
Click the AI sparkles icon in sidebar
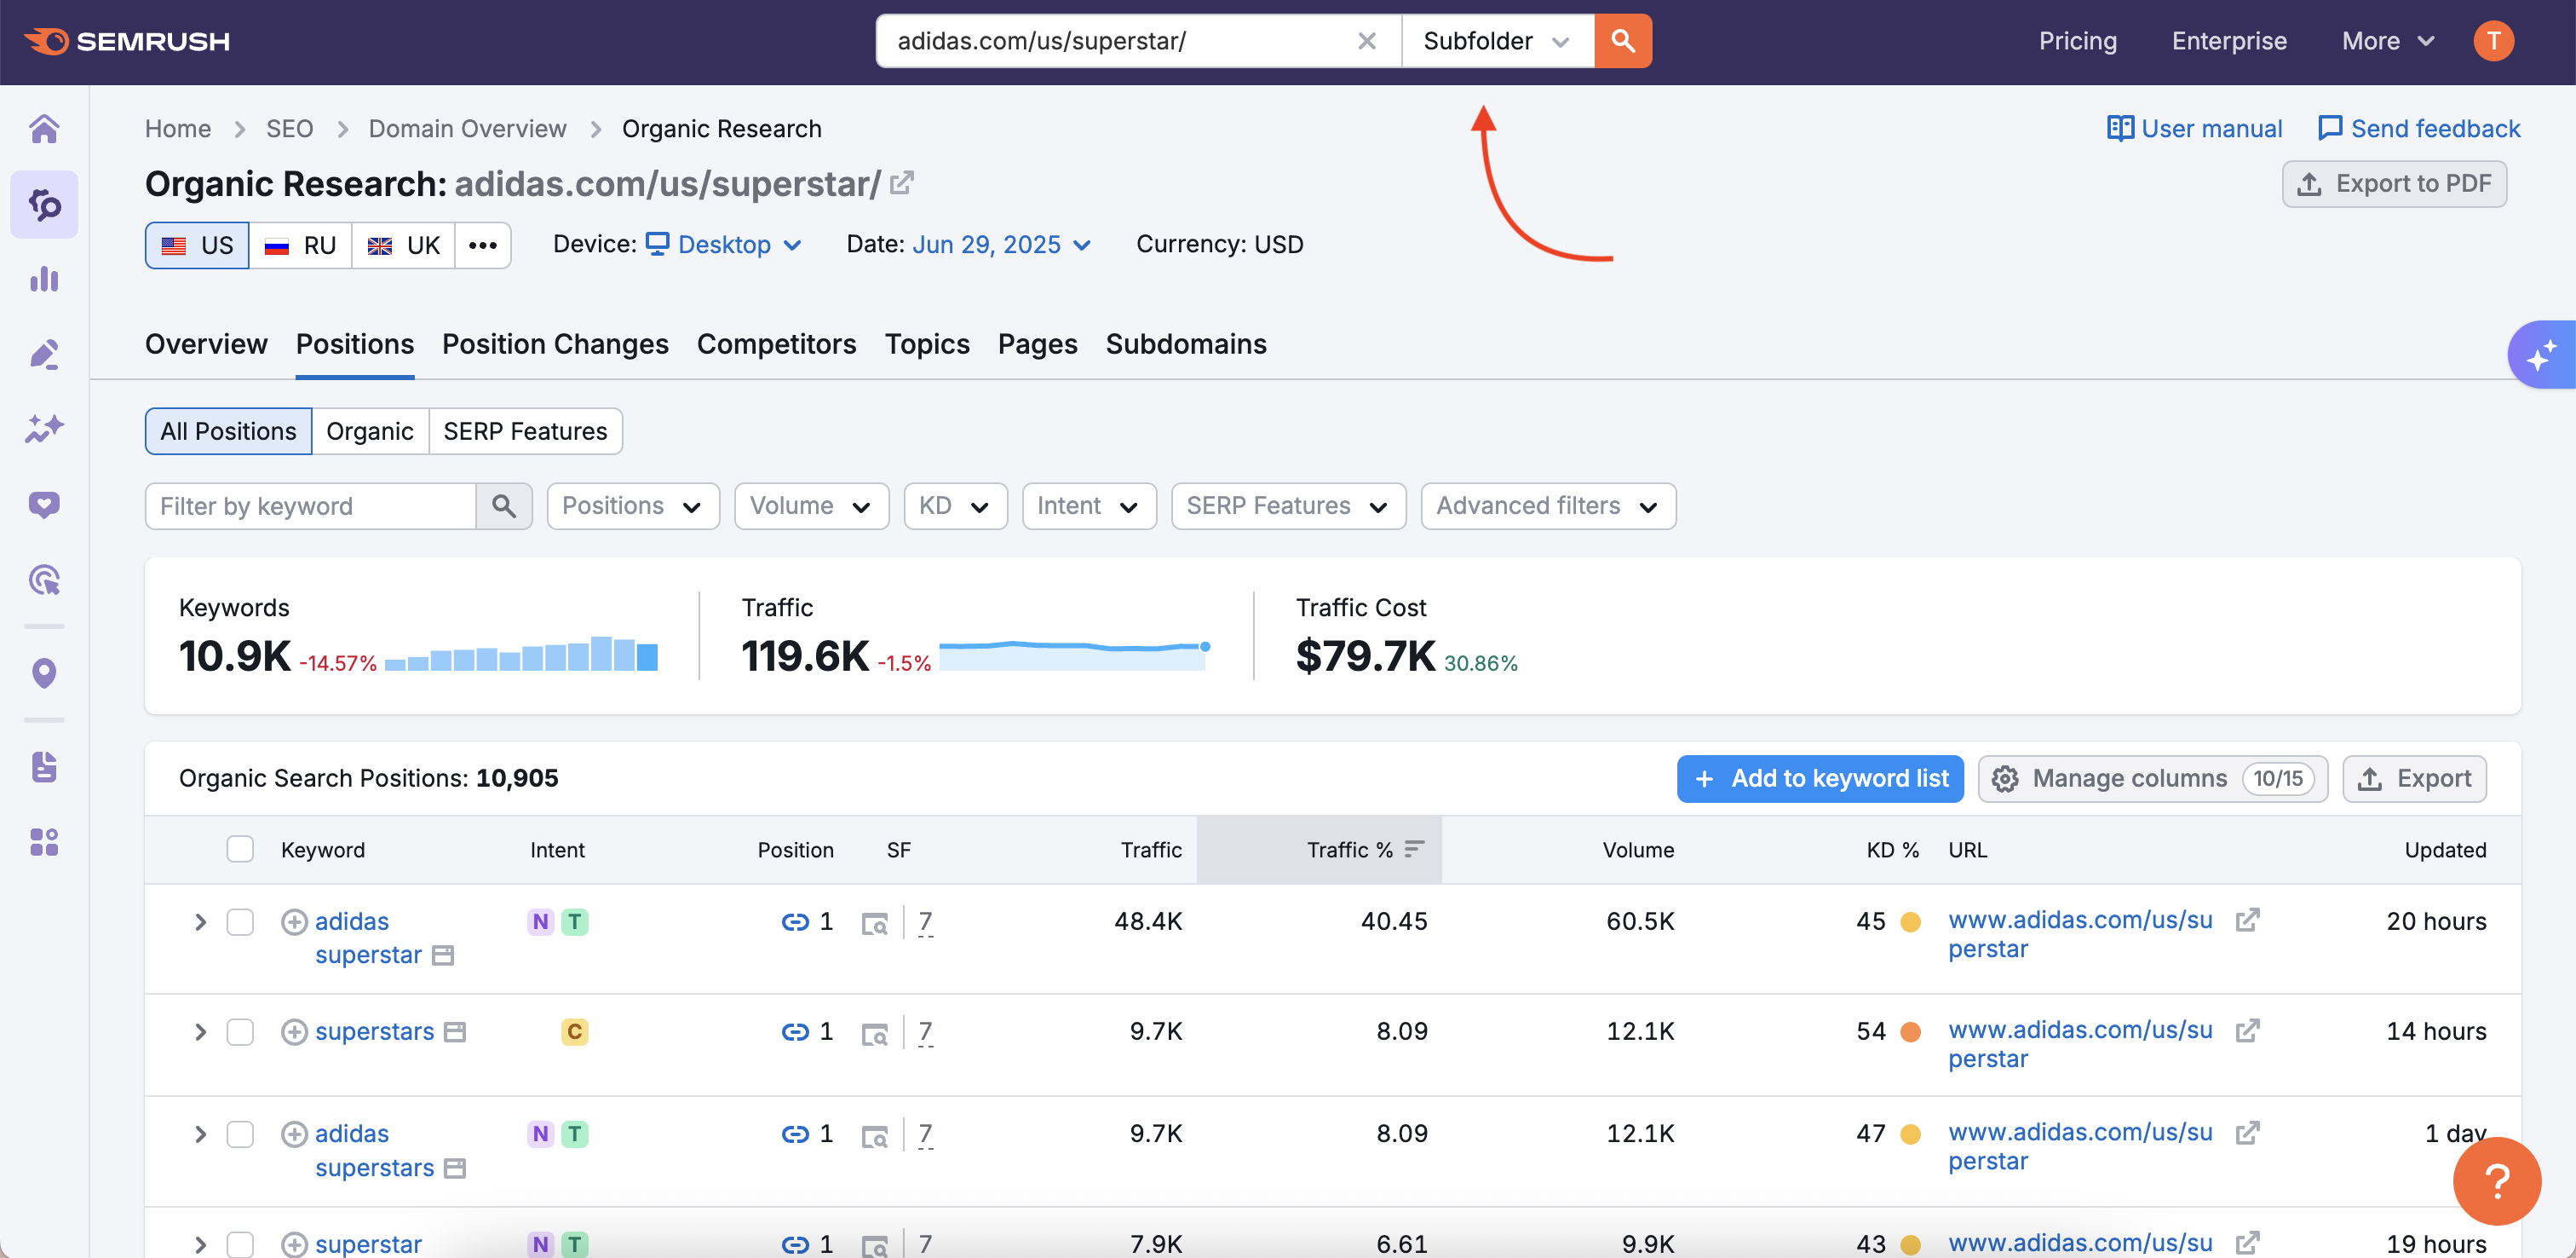click(44, 430)
